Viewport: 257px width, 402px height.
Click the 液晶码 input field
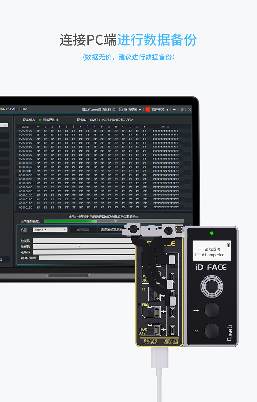tap(82, 252)
